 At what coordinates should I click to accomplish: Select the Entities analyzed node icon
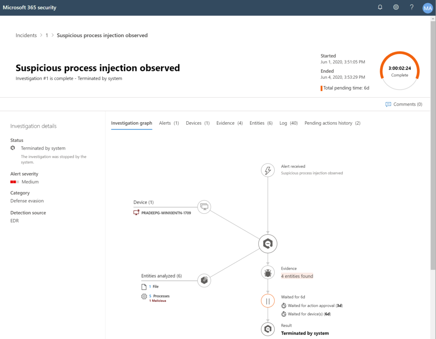pyautogui.click(x=204, y=280)
